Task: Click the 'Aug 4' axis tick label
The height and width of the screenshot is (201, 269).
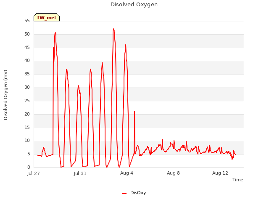Action: [127, 173]
